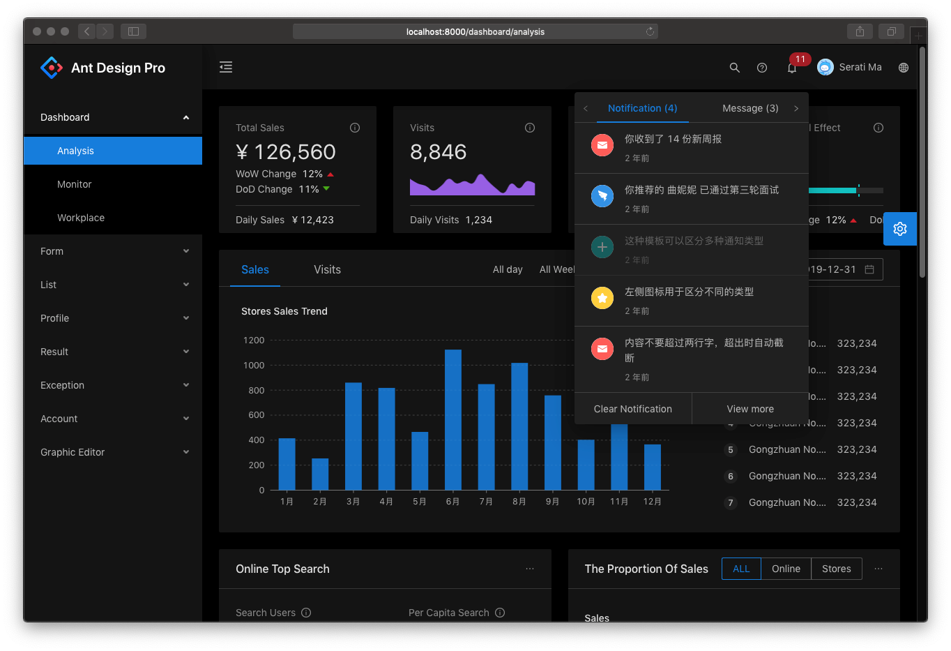Select the Online sales option

pos(786,569)
